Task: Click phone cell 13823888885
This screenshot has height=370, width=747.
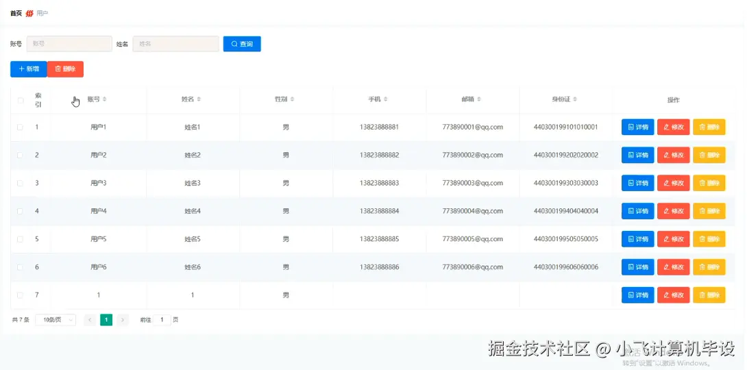Action: (379, 239)
